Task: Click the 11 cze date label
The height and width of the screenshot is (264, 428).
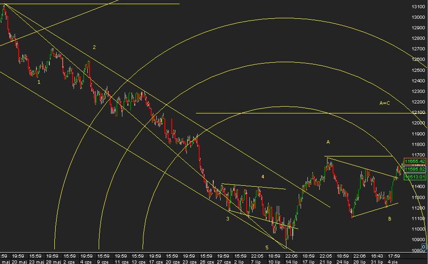Action: coord(121,262)
